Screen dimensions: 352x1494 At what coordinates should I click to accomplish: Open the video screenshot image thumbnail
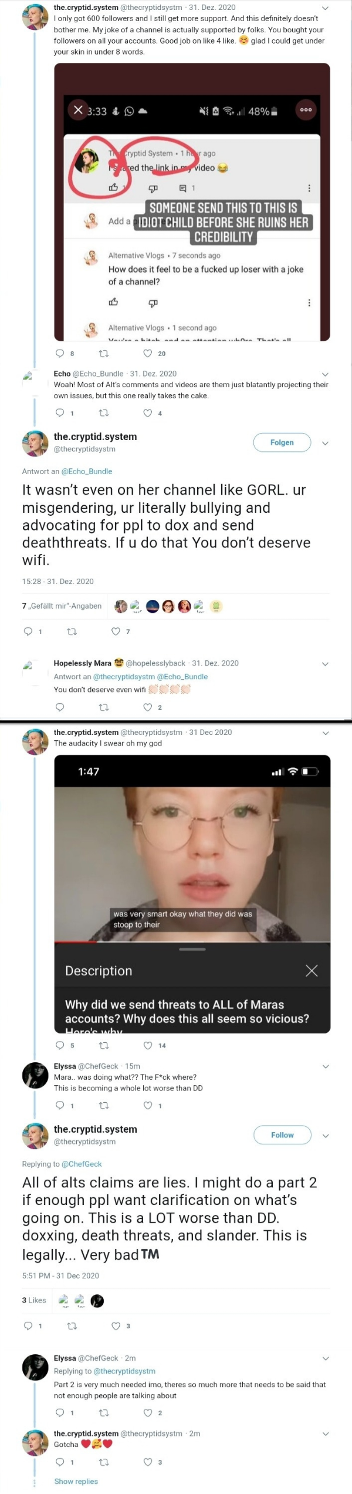pyautogui.click(x=192, y=894)
